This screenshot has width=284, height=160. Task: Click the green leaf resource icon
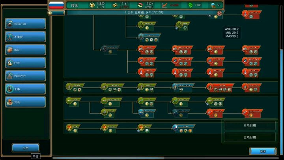click(x=191, y=5)
